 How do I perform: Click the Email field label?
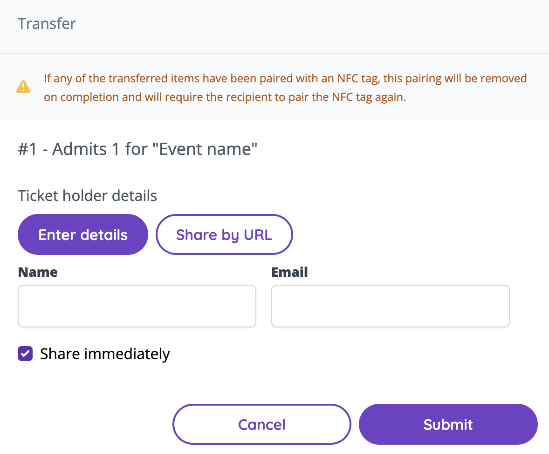click(x=289, y=272)
